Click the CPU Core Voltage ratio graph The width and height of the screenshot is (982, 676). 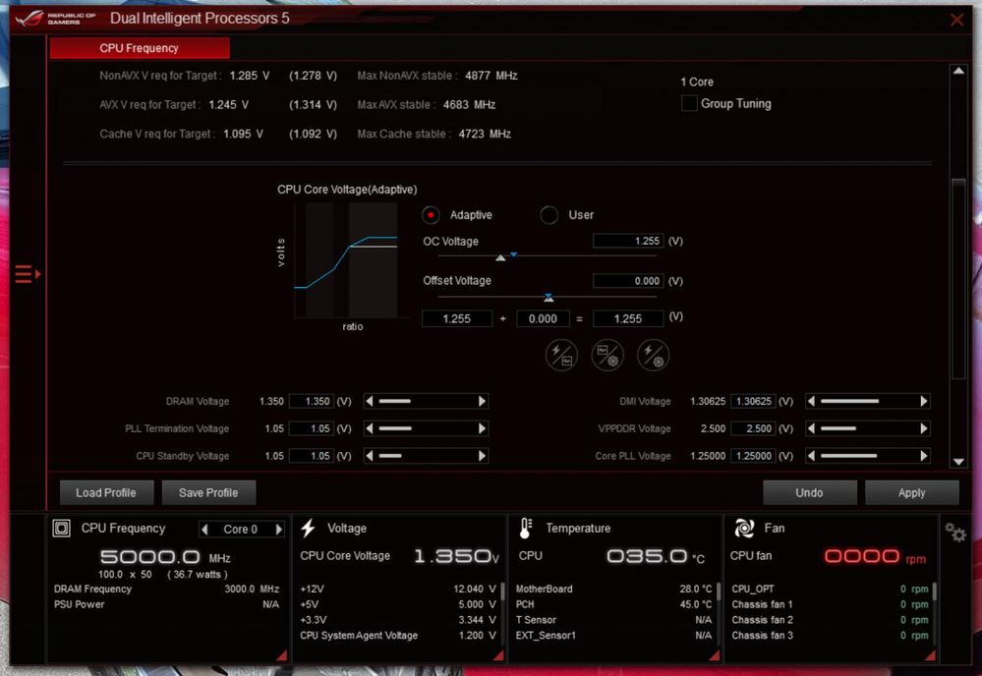(x=346, y=260)
